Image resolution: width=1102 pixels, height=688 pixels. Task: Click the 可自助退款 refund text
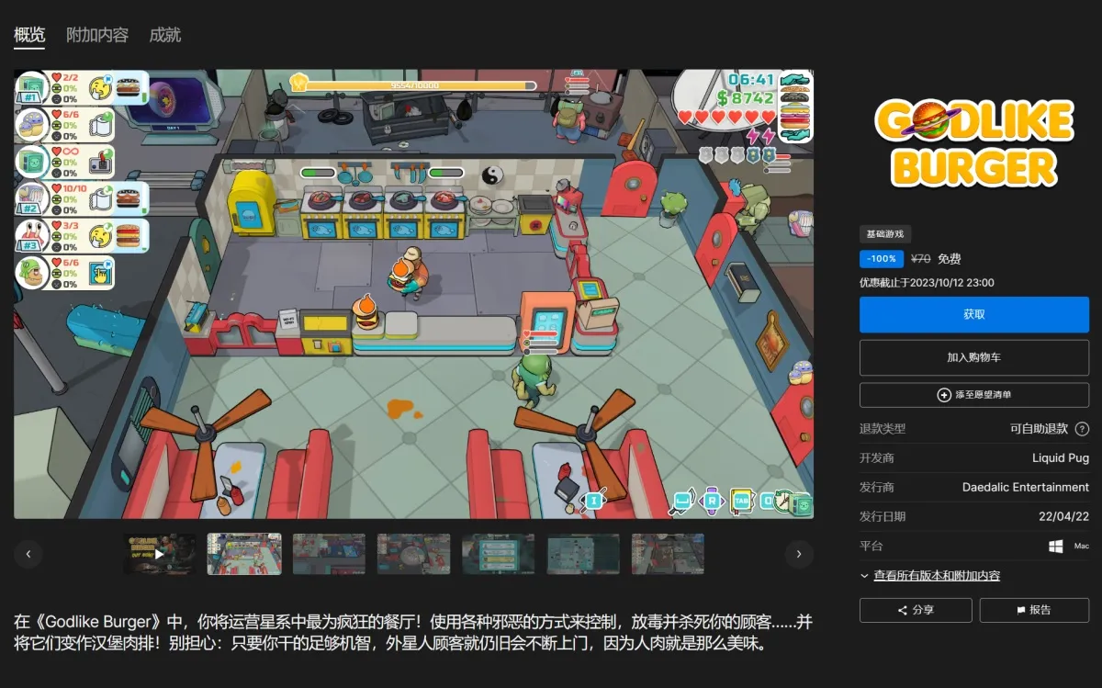1040,429
